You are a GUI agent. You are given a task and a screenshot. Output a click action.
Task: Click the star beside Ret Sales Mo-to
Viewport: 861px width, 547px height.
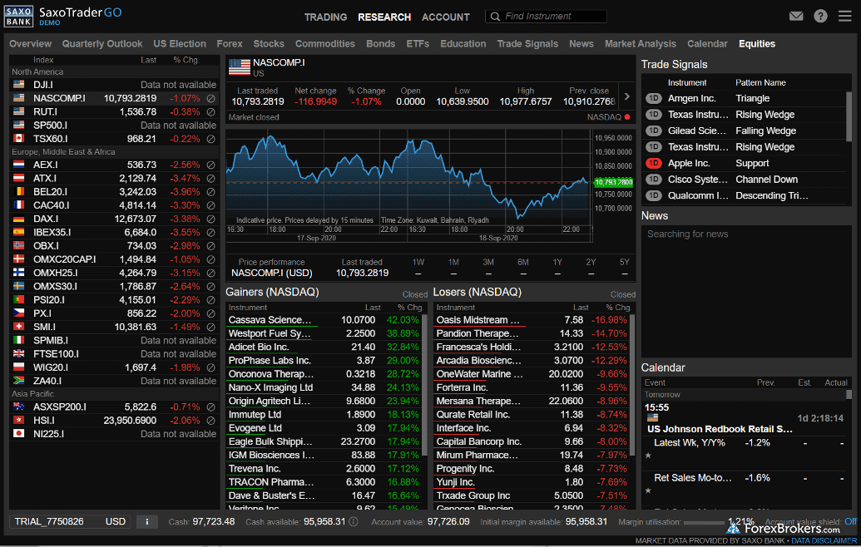click(x=649, y=490)
